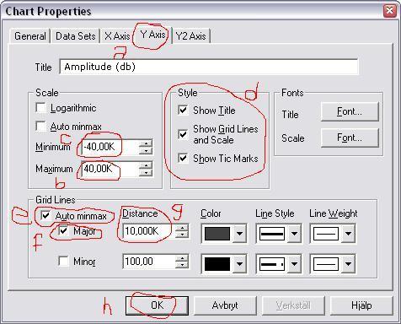Disable Show Tic Marks checkbox
This screenshot has height=324, width=401.
(183, 159)
